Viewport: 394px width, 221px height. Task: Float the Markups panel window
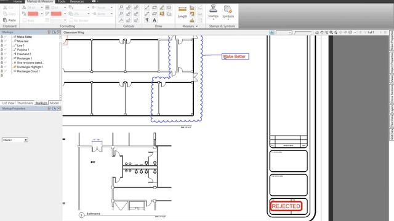tap(54, 32)
